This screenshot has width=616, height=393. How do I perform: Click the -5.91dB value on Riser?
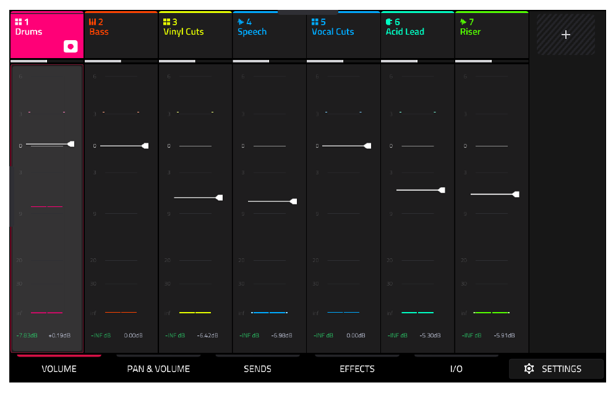504,336
